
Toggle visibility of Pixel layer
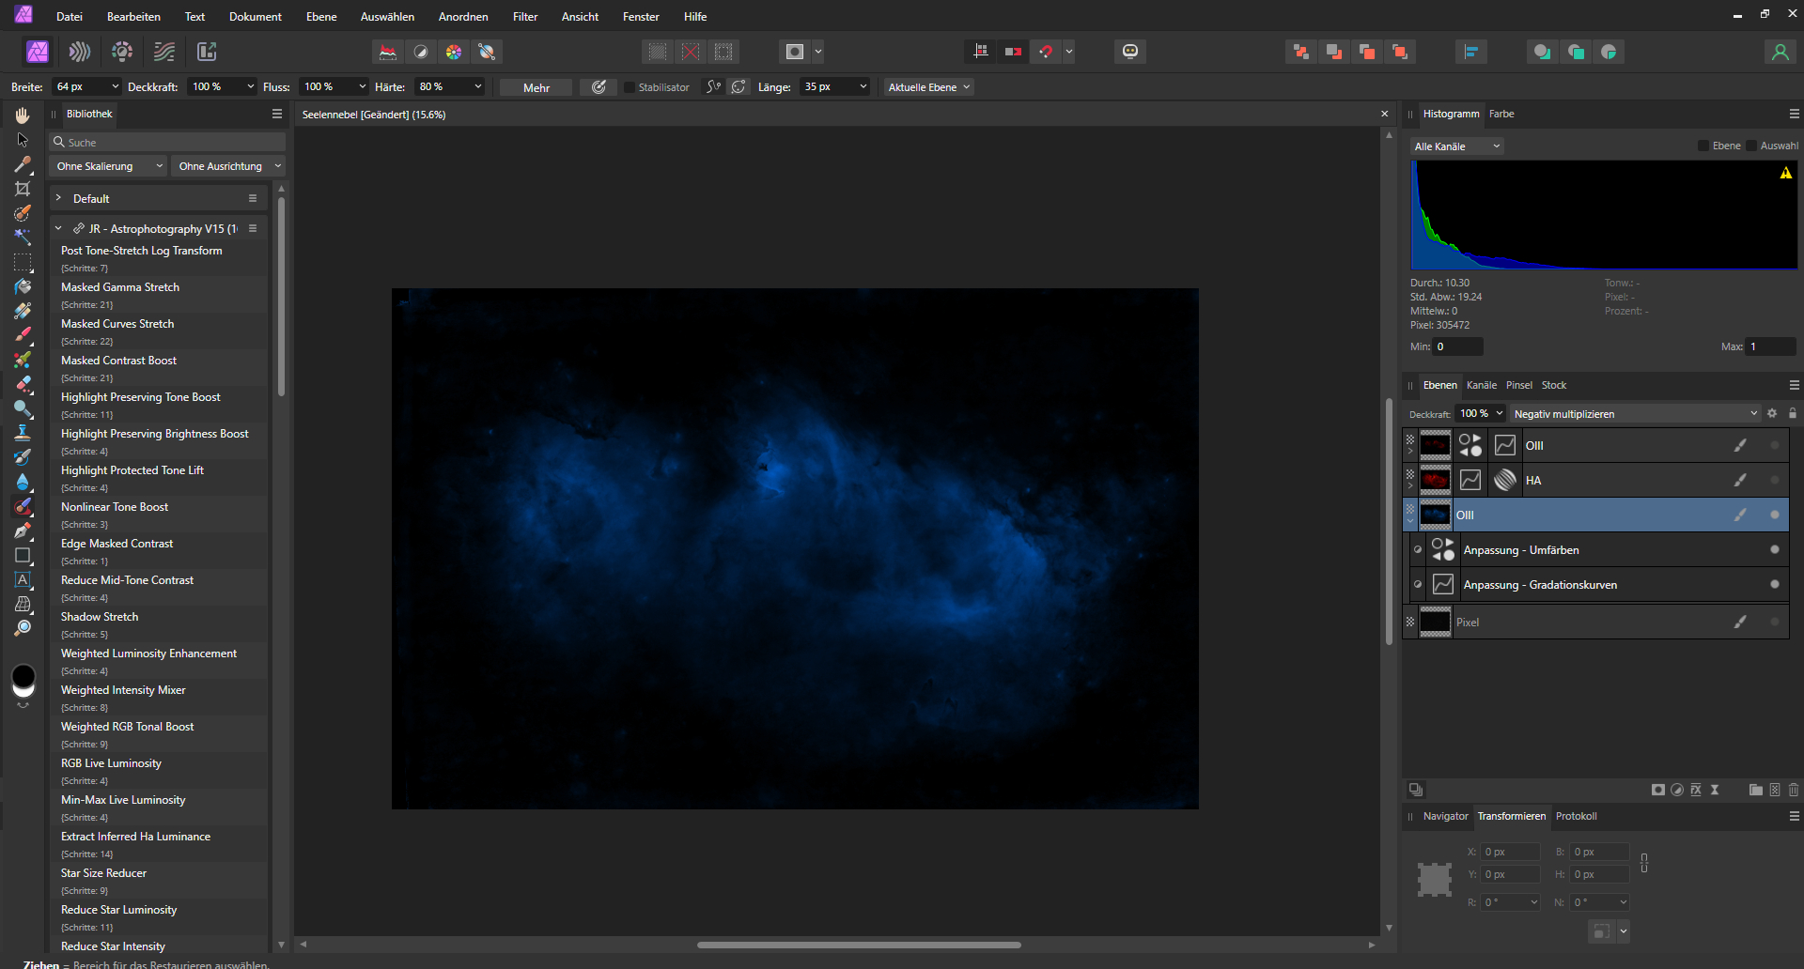coord(1775,622)
